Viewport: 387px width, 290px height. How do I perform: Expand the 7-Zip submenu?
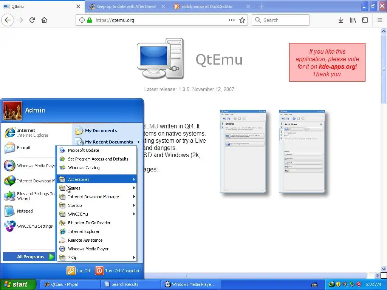point(97,258)
